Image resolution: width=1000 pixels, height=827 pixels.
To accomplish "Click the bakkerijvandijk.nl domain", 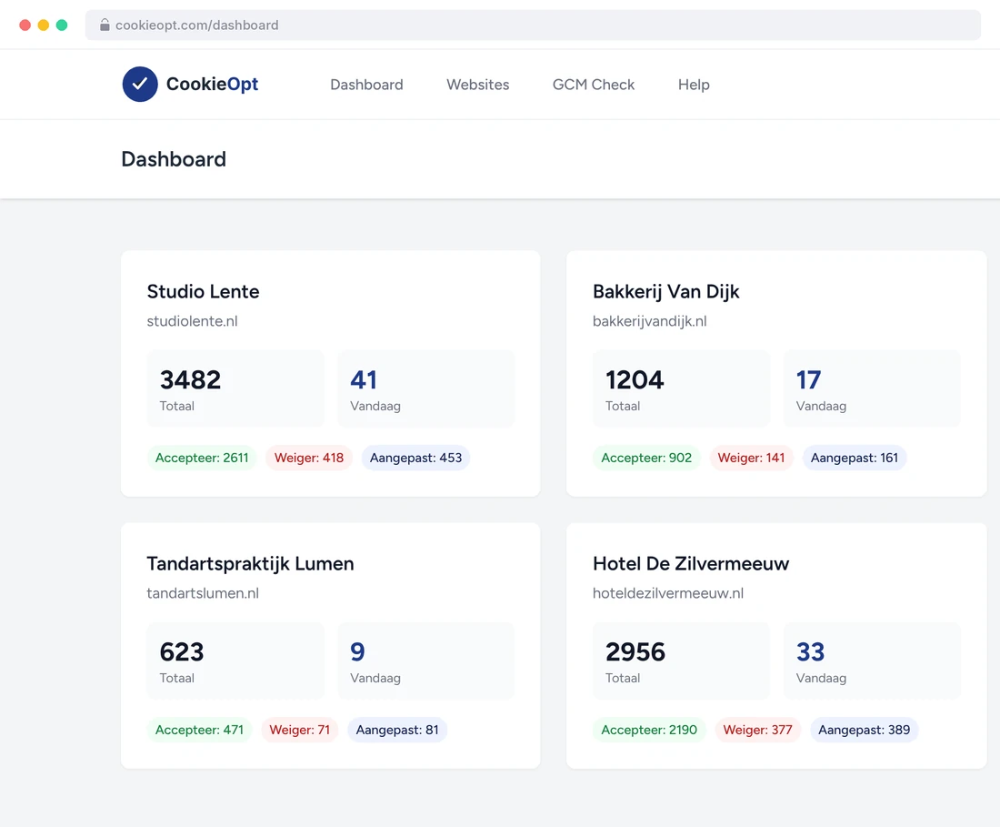I will [649, 321].
